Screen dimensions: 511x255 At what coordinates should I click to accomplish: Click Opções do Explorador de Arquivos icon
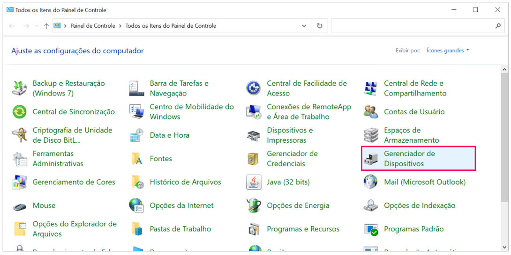(x=20, y=229)
